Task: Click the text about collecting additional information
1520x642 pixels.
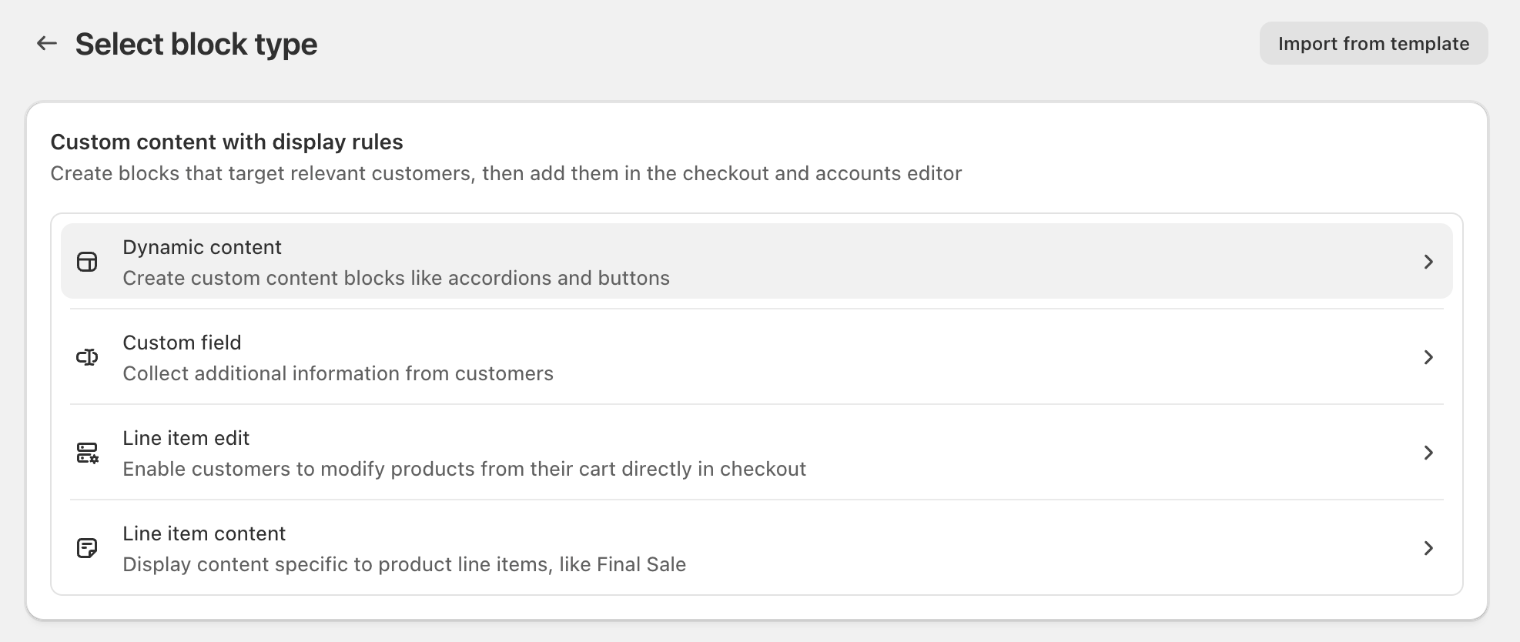Action: [337, 373]
